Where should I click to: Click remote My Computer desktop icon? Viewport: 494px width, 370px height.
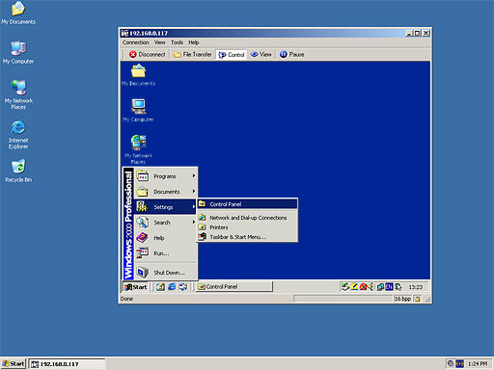138,111
